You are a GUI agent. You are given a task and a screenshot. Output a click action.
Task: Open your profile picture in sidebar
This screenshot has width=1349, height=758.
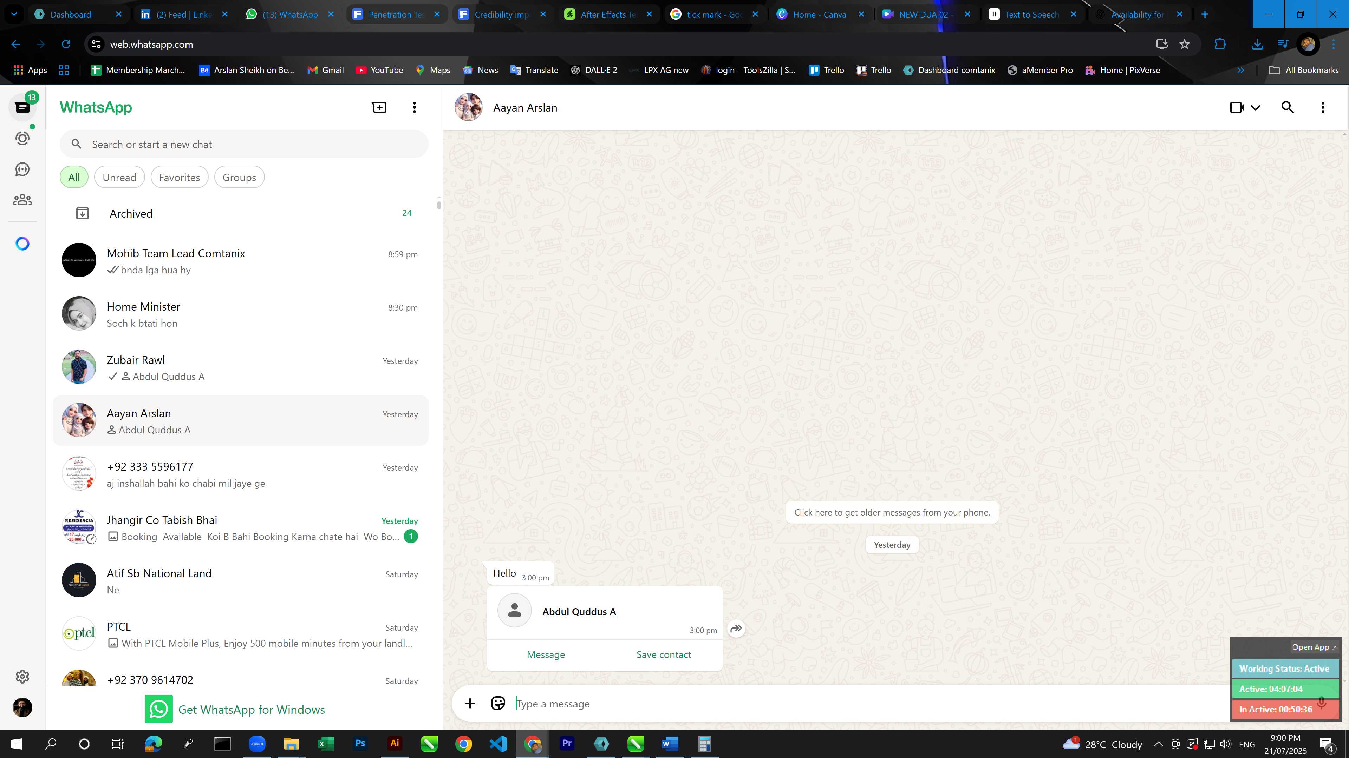[22, 708]
